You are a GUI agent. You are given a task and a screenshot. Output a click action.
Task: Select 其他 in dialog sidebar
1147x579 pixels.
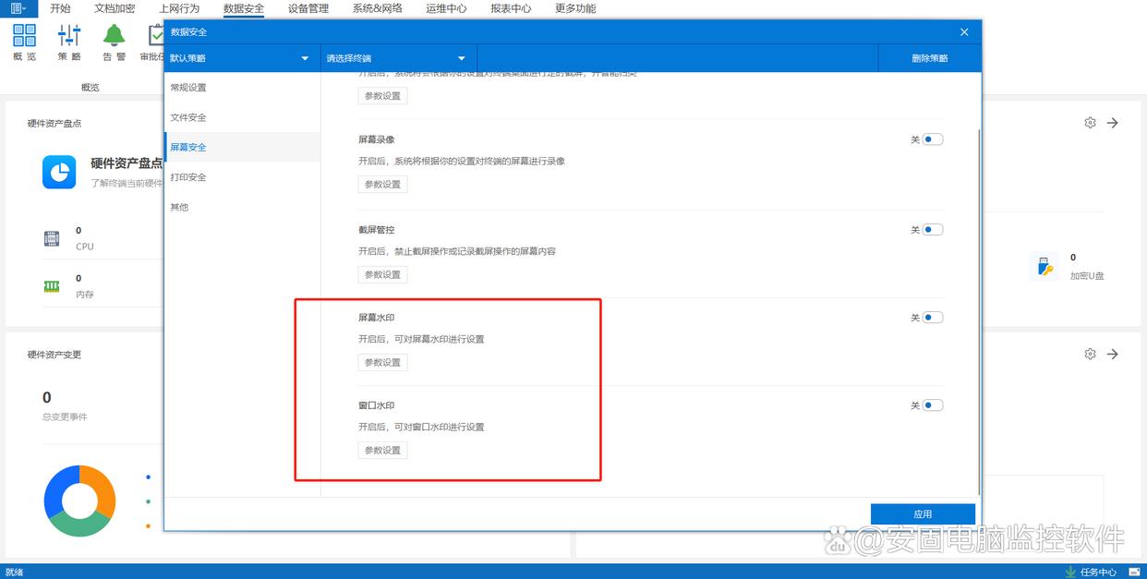[242, 207]
